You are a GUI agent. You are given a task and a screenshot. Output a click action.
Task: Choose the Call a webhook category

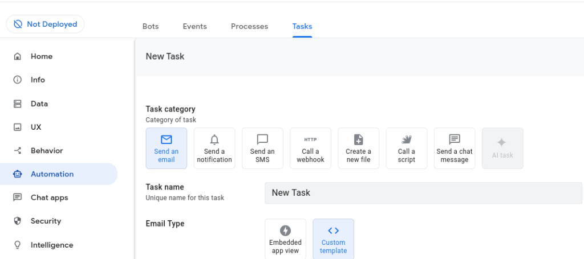click(x=310, y=148)
